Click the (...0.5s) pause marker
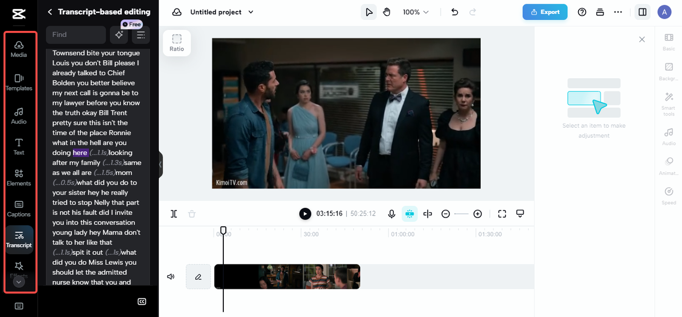The image size is (682, 317). click(x=64, y=182)
